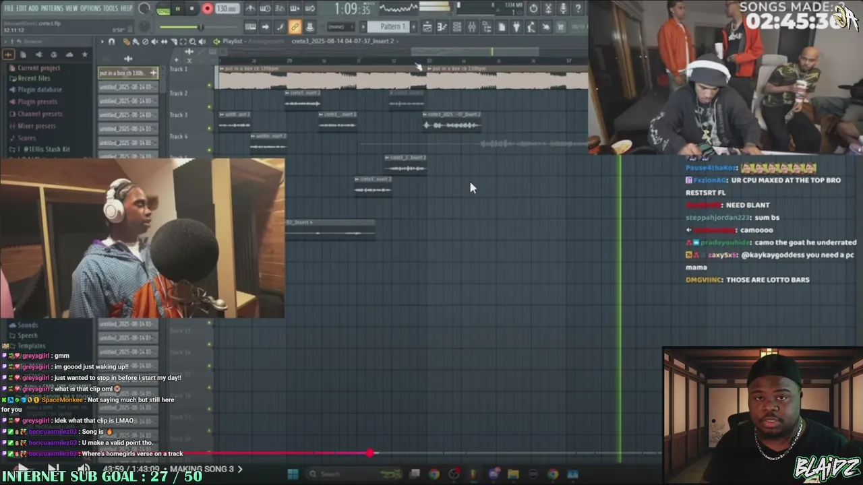
Task: Open the Project picker icon
Action: 502,27
